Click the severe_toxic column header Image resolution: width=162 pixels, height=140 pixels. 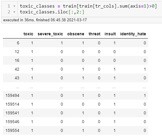(x=50, y=34)
